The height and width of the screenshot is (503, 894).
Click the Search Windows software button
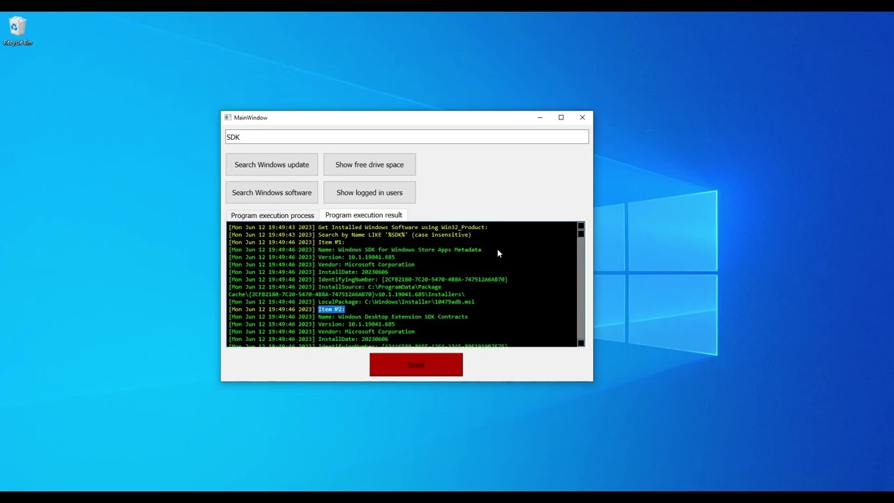272,193
